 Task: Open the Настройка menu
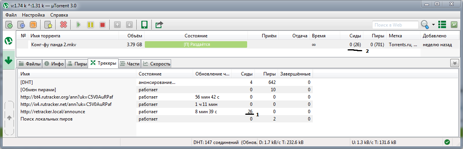point(33,15)
